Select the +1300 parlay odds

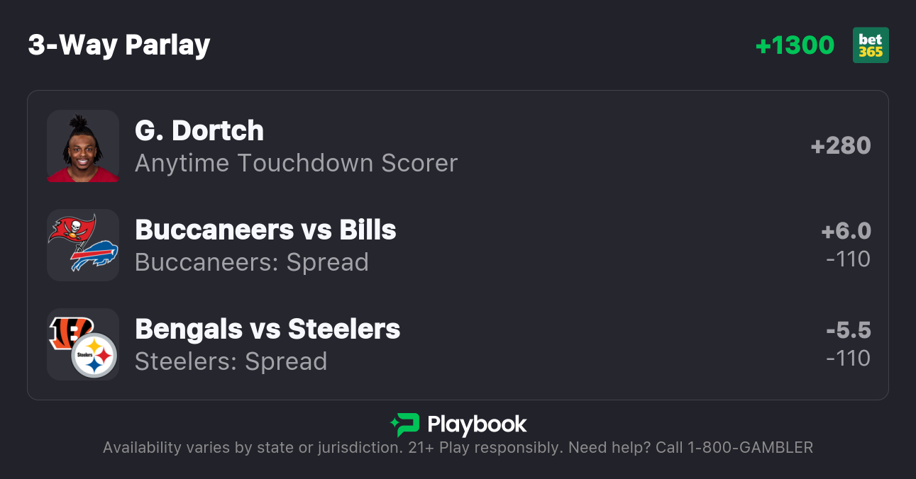795,45
